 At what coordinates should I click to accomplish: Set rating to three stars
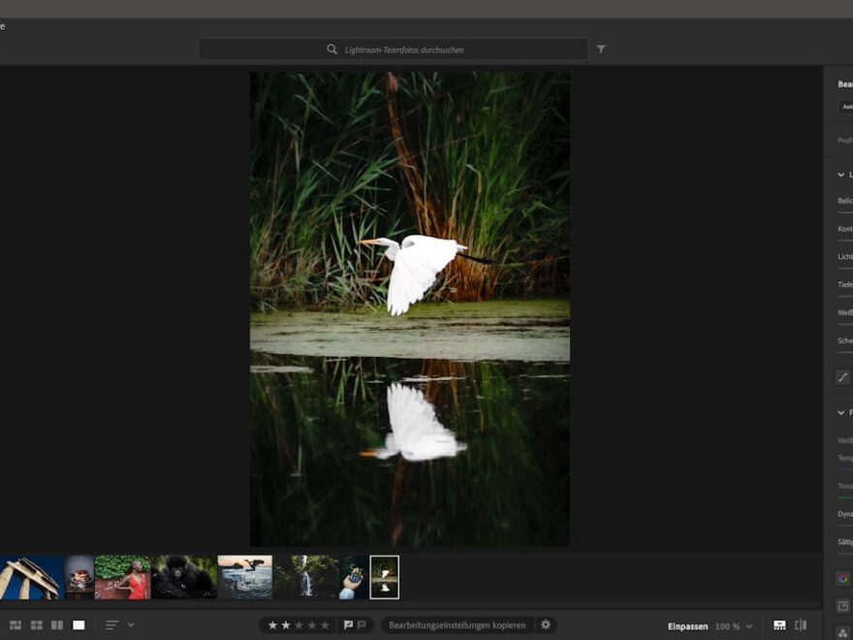pos(299,625)
